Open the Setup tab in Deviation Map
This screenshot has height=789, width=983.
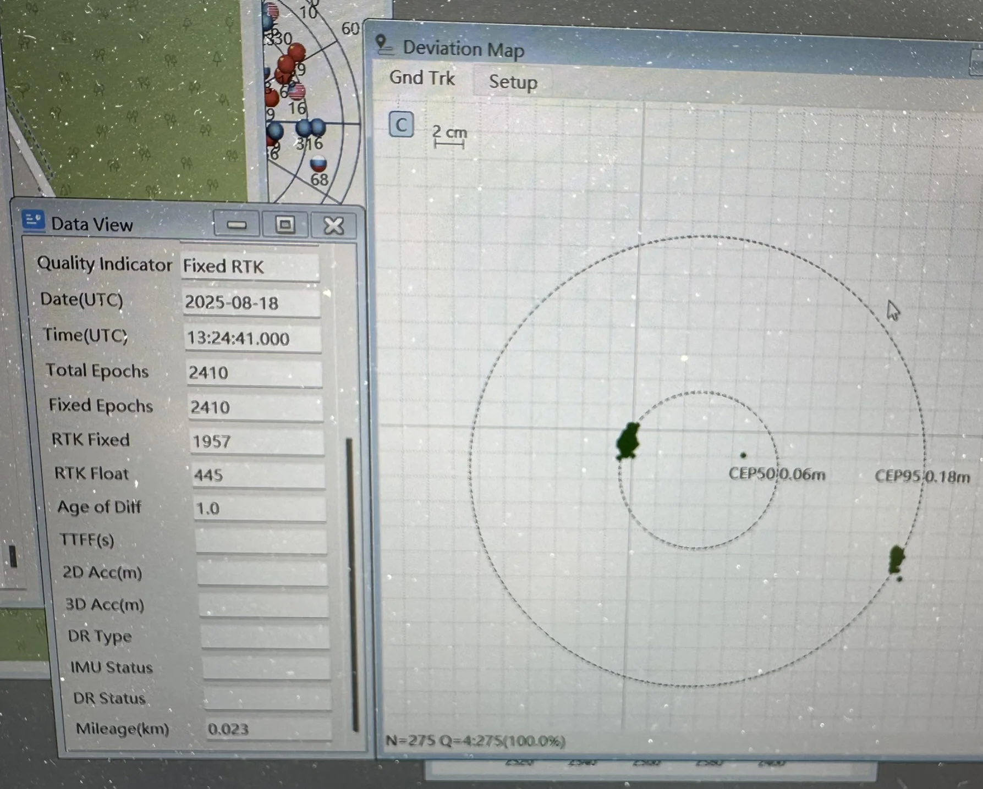pyautogui.click(x=513, y=82)
